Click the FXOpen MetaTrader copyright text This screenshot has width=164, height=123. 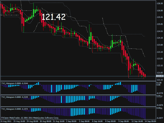30,118
